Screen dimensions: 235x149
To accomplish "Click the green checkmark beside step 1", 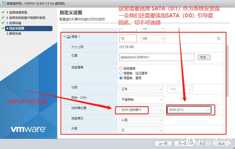I will coord(3,12).
